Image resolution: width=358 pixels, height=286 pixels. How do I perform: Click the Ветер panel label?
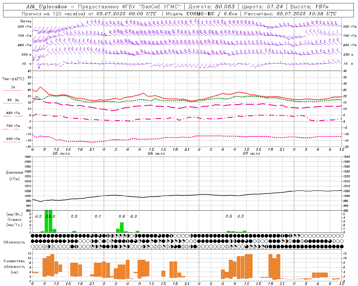(x=26, y=21)
